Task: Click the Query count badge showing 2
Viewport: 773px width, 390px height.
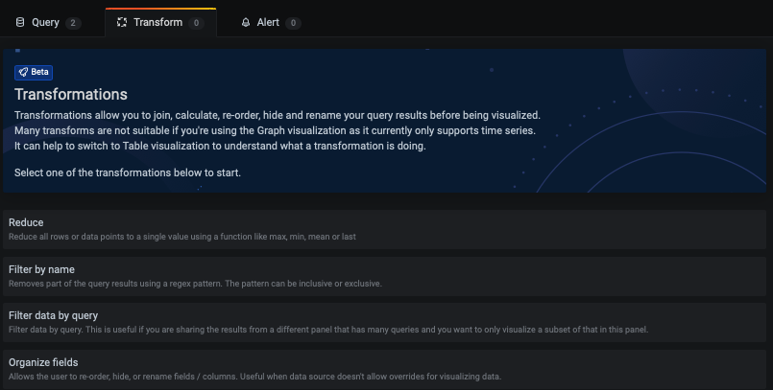Action: coord(73,23)
